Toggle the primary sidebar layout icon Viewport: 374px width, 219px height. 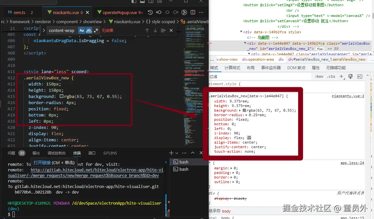pos(134,1)
